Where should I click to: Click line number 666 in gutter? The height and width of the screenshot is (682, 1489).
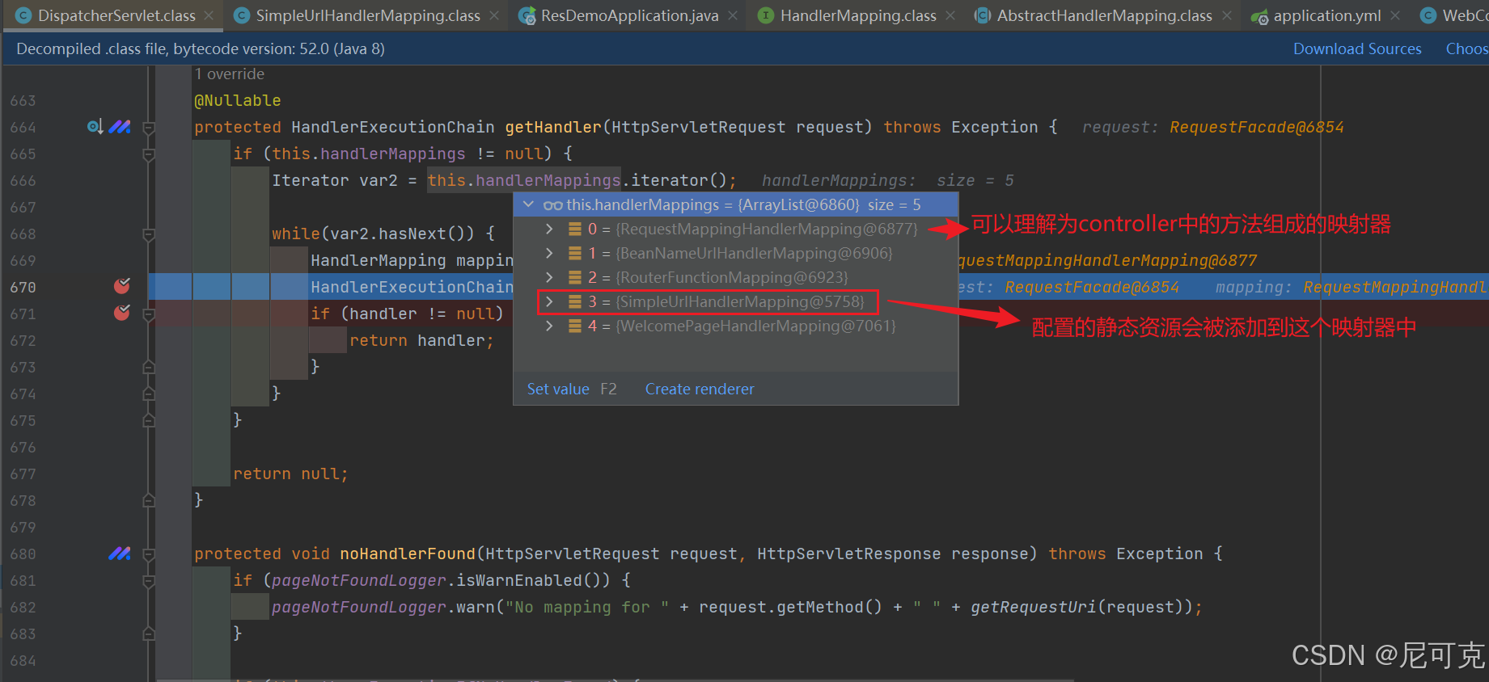[23, 180]
